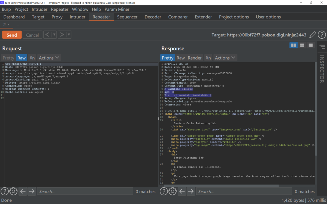Switch to Comparer tab
Screen dimensions: 327x204
[x=178, y=17]
